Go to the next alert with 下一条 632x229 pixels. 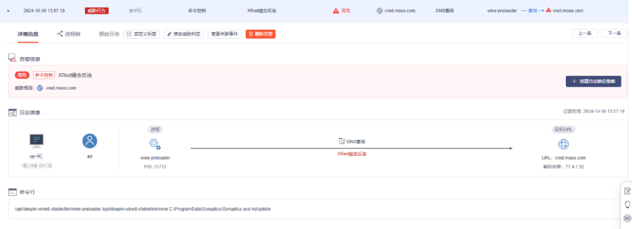tap(614, 33)
